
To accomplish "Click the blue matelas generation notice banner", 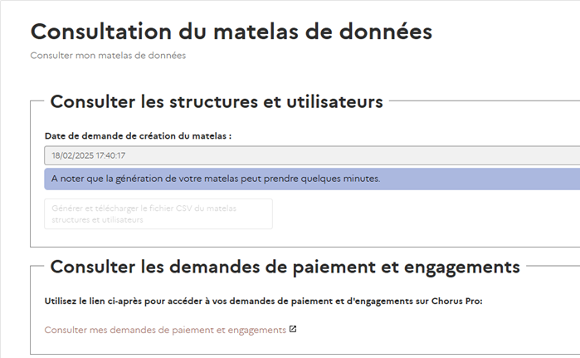I will click(312, 179).
